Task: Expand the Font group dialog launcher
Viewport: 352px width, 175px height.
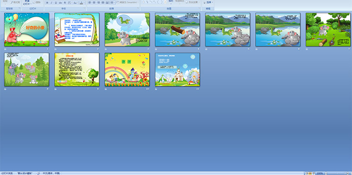Action: pyautogui.click(x=85, y=8)
